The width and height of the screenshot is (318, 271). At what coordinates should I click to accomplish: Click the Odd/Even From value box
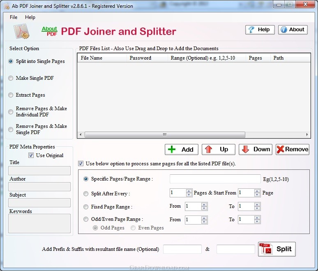tap(193, 220)
